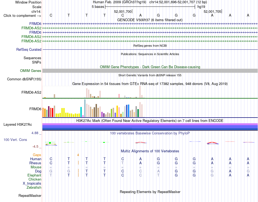Select the Zebrafish species row label
The height and width of the screenshot is (202, 258).
pos(34,188)
